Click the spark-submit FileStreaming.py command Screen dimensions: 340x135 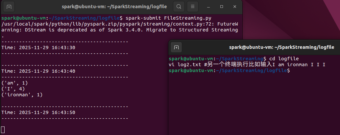pos(168,18)
